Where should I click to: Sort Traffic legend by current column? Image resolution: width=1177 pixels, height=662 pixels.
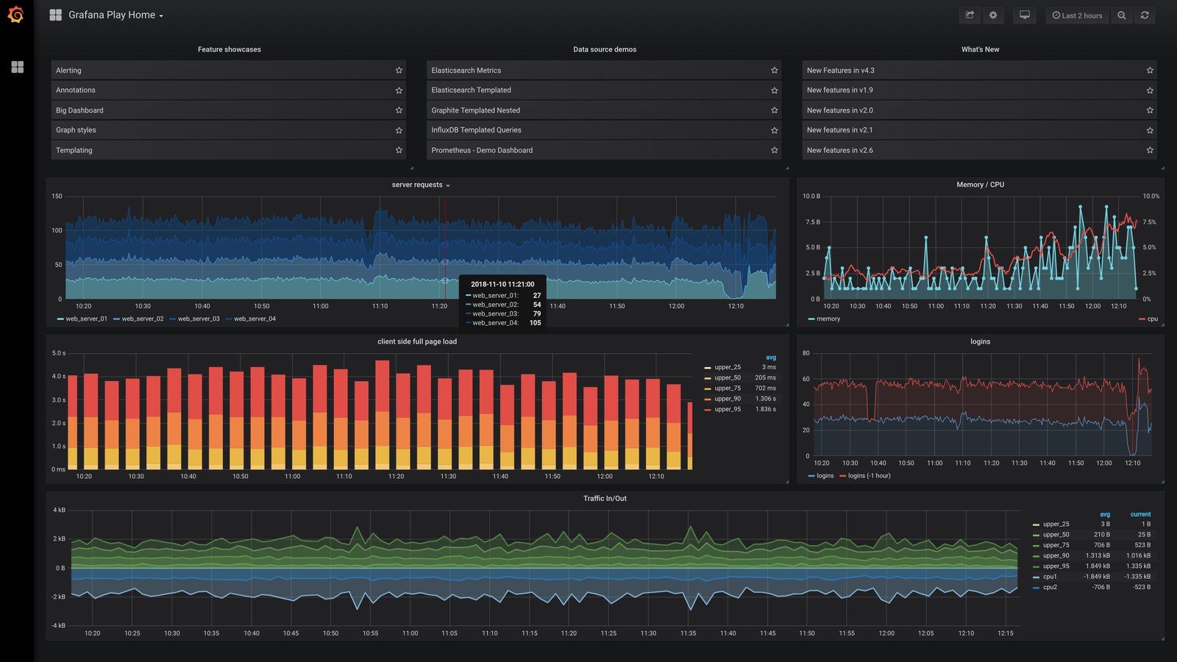[x=1140, y=514]
